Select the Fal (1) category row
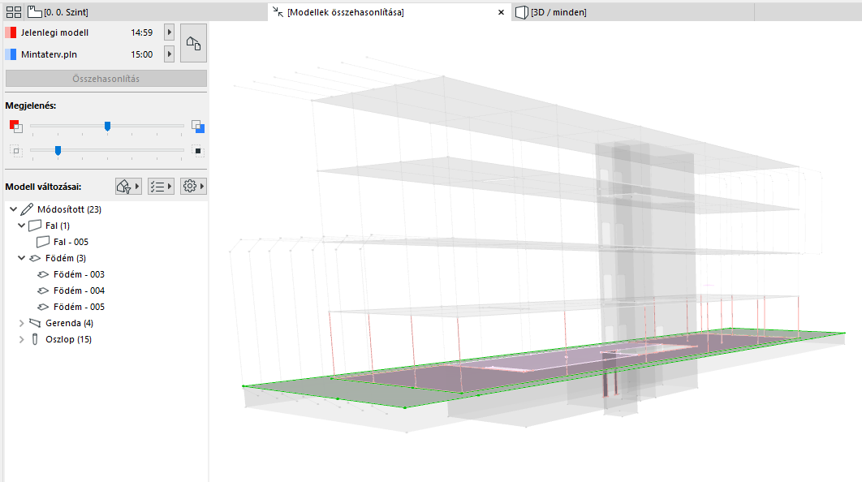 click(x=58, y=226)
